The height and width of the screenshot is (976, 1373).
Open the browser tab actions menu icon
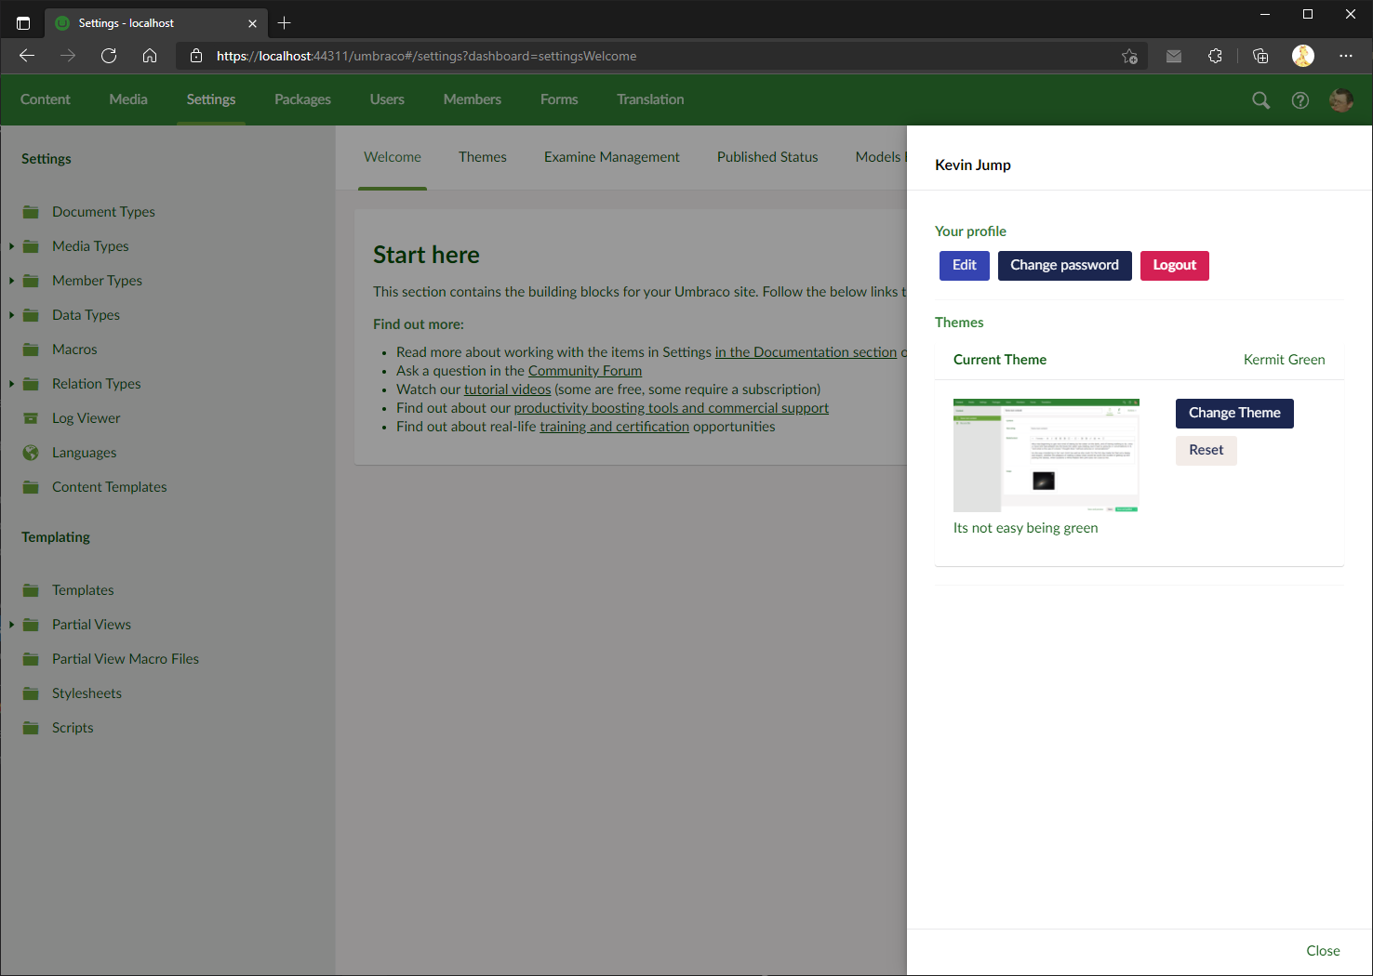point(23,23)
